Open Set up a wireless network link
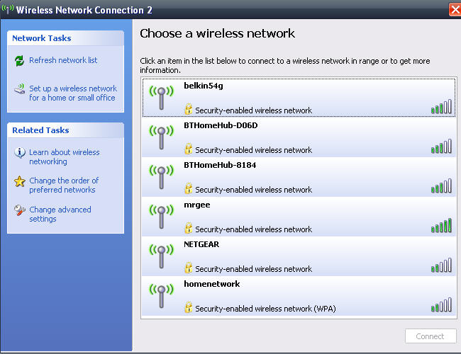This screenshot has width=461, height=354. click(73, 93)
